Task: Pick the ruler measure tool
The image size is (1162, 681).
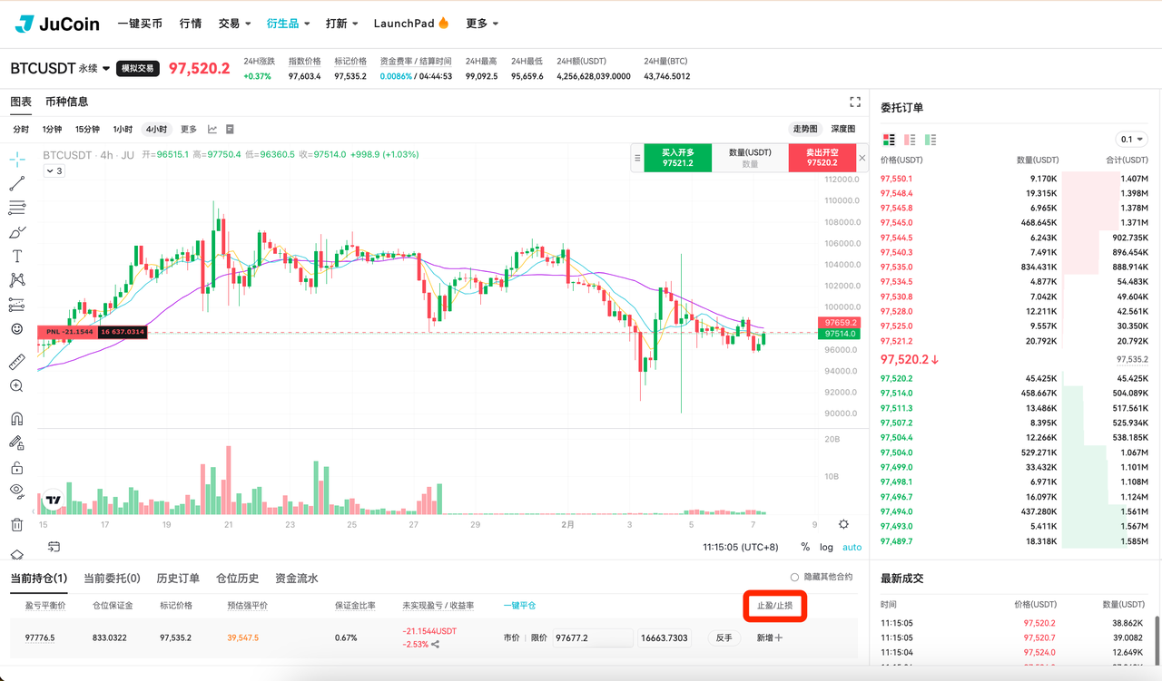Action: 16,362
